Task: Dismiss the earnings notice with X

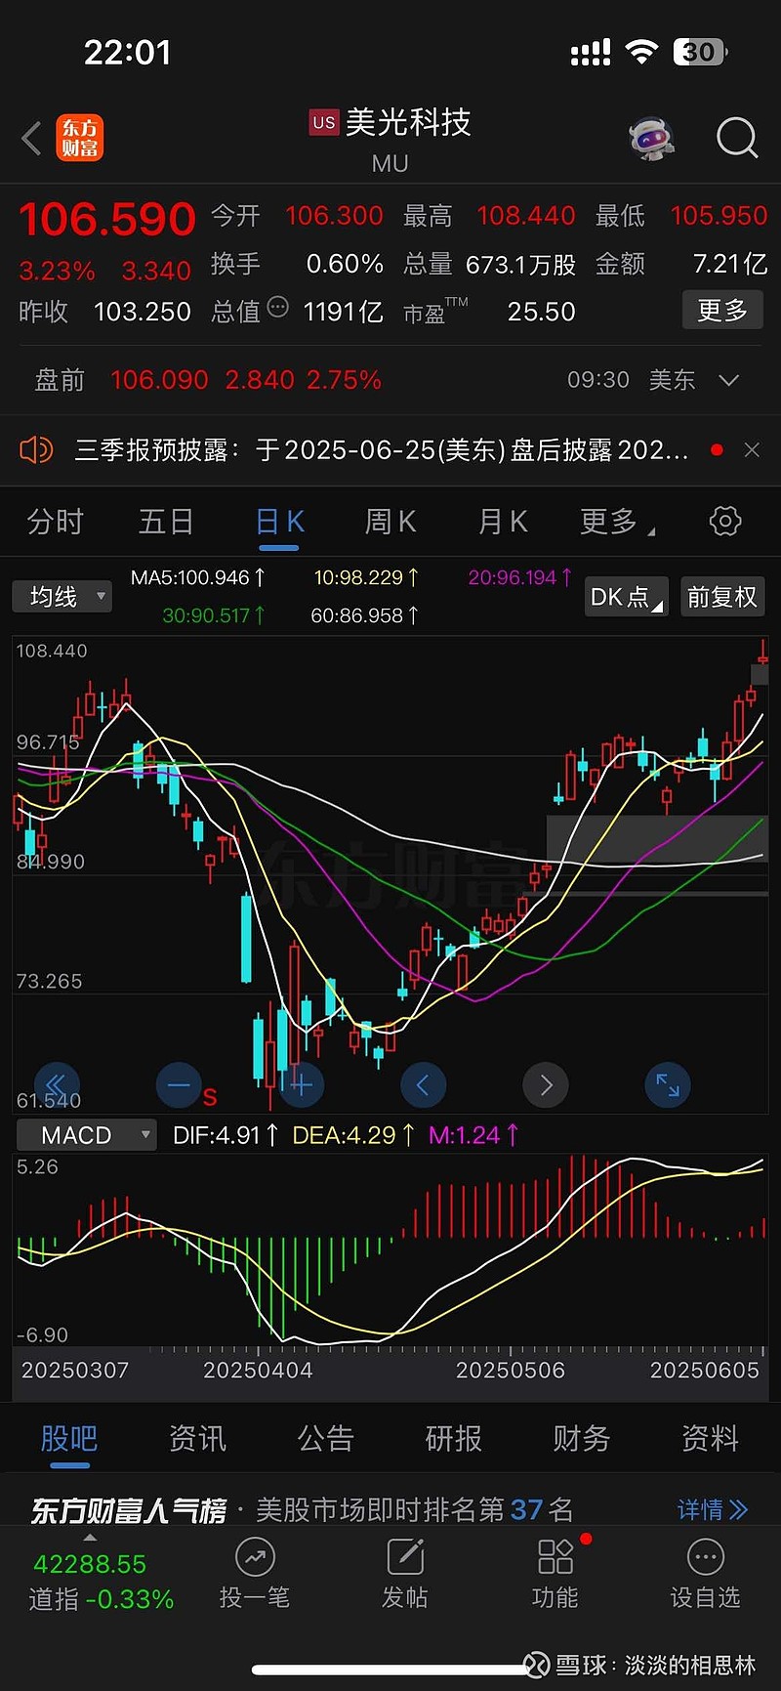Action: (x=752, y=449)
